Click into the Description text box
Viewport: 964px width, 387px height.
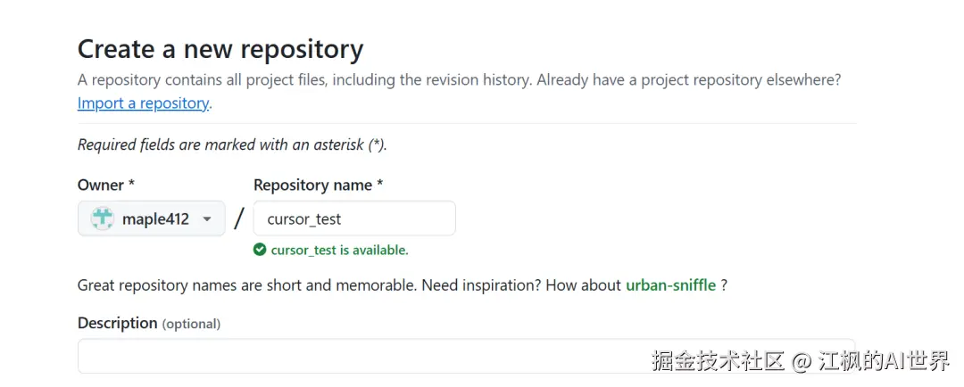357,356
